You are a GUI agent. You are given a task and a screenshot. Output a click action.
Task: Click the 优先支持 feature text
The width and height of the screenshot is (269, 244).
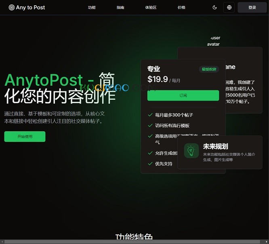click(164, 164)
